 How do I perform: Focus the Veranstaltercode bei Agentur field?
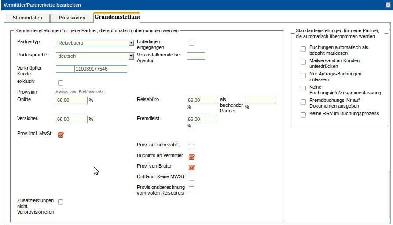pos(196,56)
